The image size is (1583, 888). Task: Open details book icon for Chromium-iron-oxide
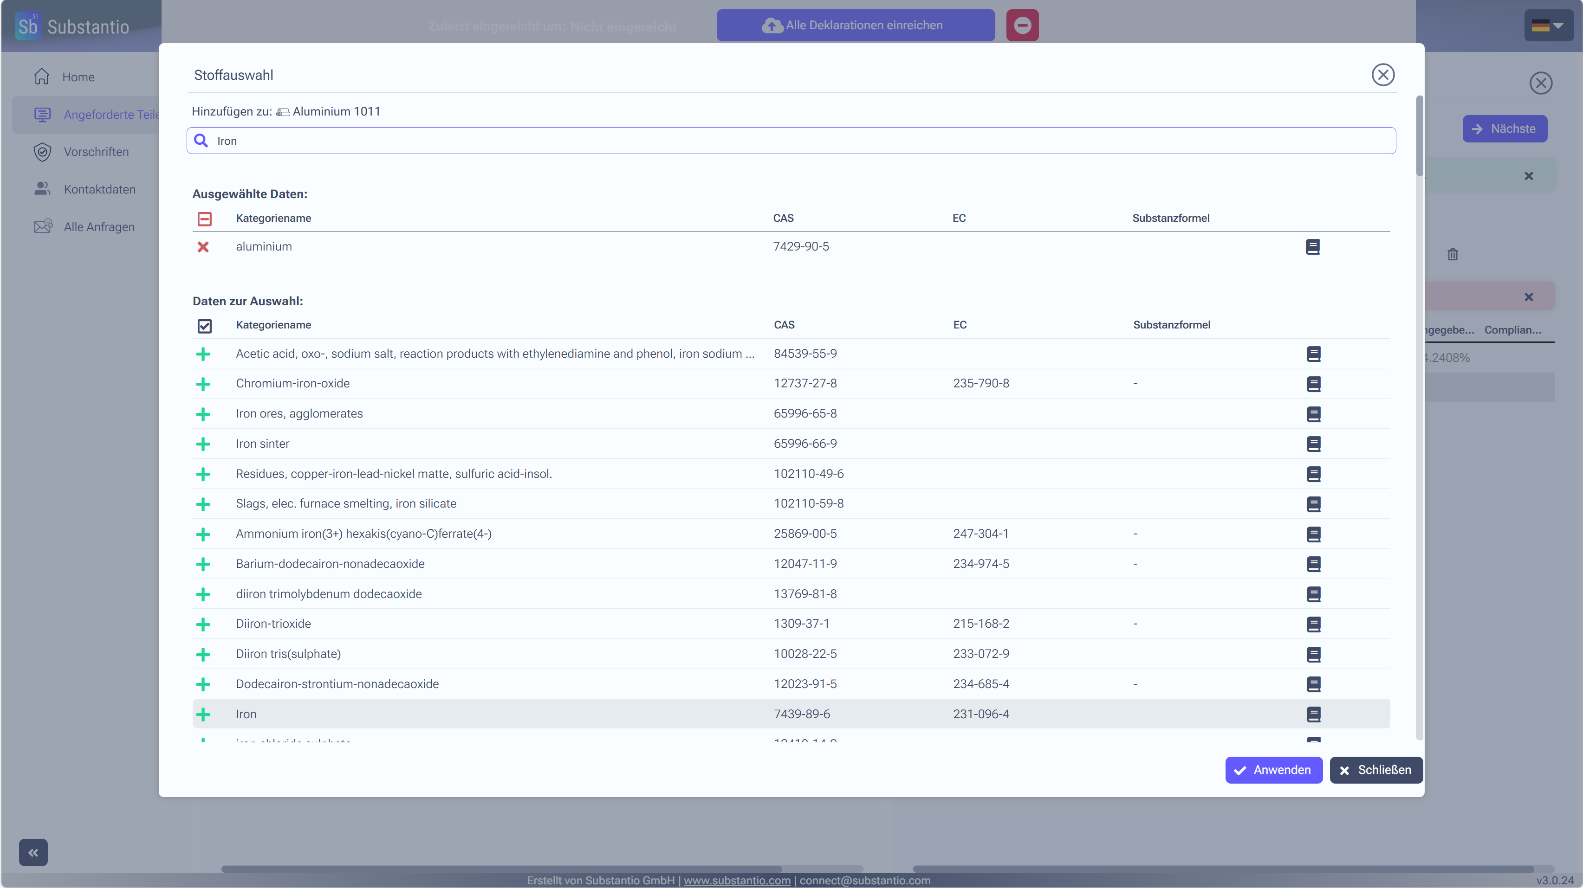1313,384
